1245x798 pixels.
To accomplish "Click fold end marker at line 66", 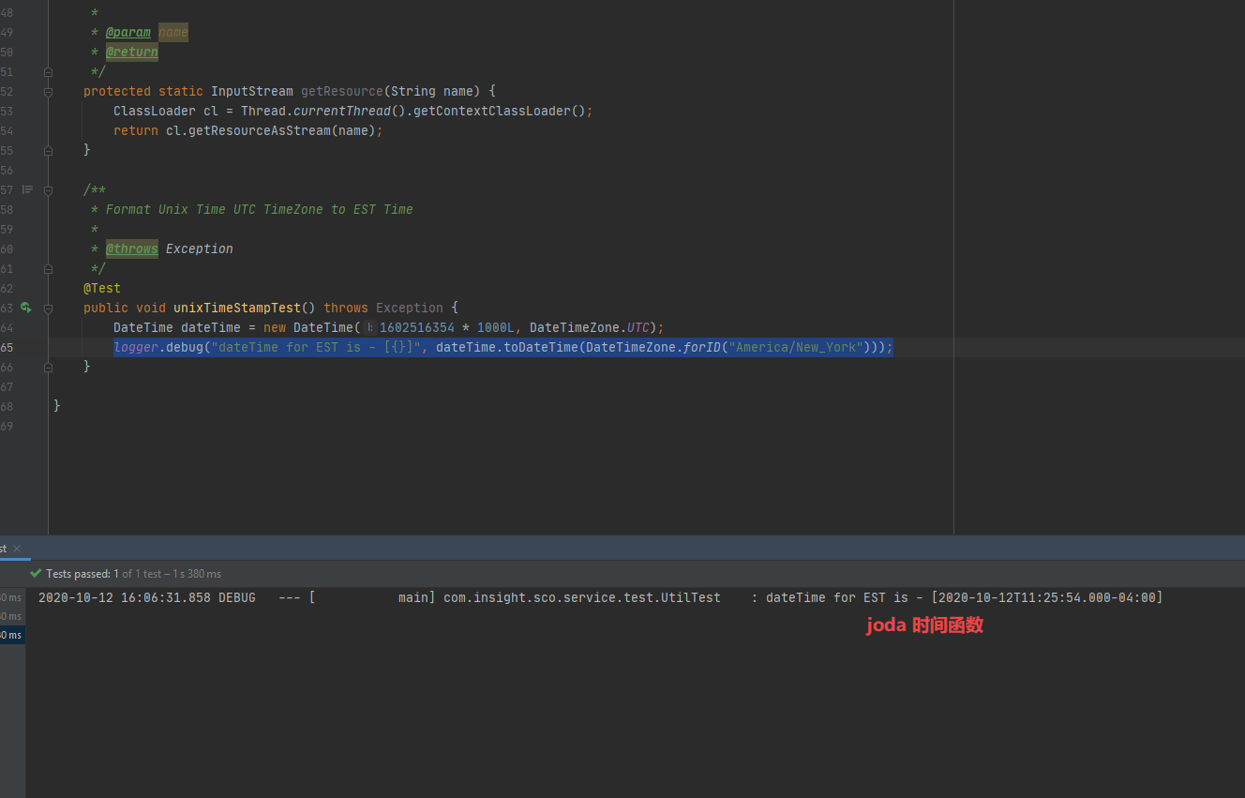I will click(48, 367).
